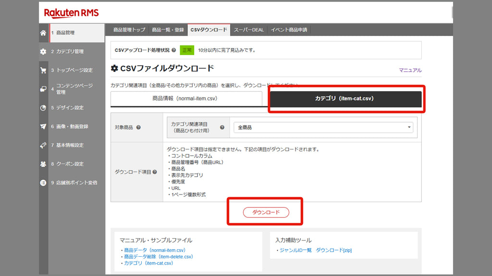Image resolution: width=492 pixels, height=276 pixels.
Task: Click list item 表示先カテゴリ
Action: (187, 175)
